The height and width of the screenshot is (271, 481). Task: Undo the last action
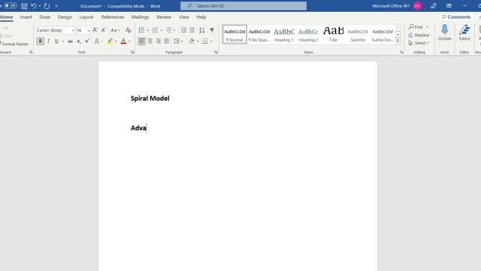tap(33, 6)
